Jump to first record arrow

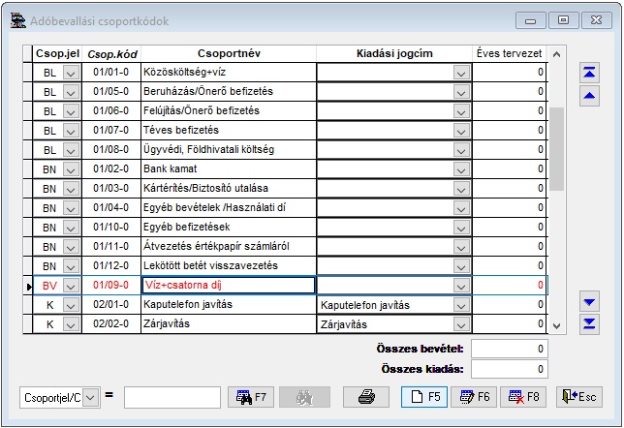[x=588, y=73]
